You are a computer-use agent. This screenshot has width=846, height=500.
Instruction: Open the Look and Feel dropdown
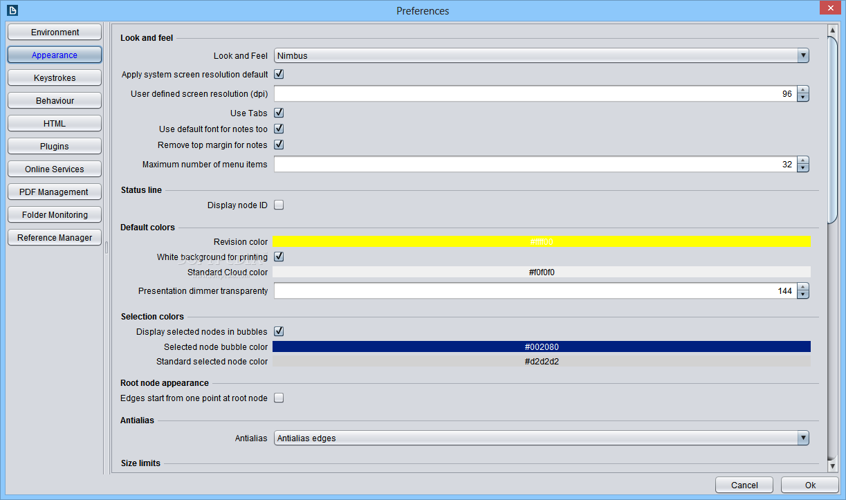coord(542,56)
